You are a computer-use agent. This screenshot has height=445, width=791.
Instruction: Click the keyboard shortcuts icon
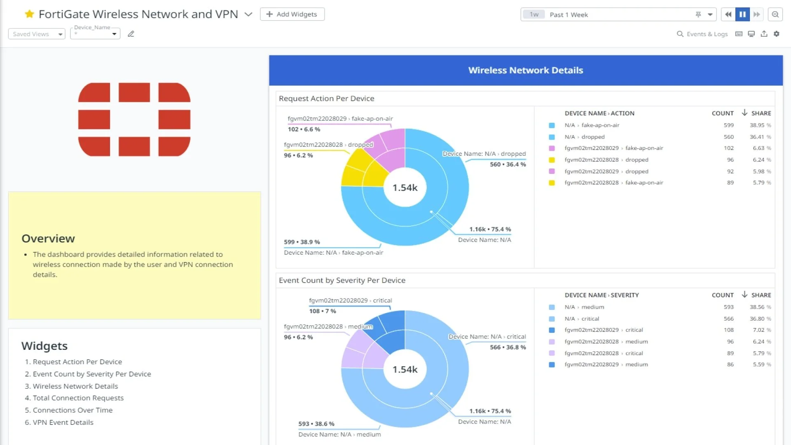739,34
